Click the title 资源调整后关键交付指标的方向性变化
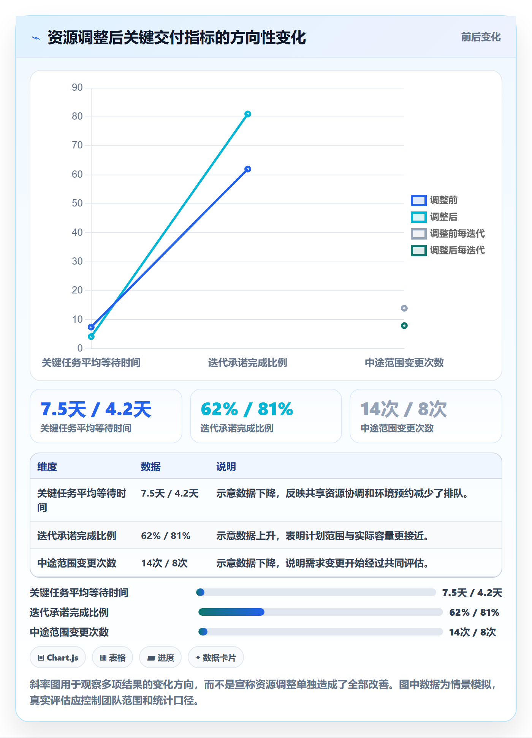 (x=177, y=38)
